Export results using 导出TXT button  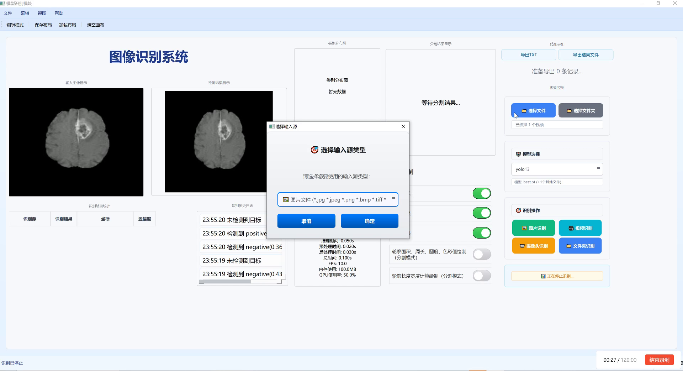click(x=529, y=54)
